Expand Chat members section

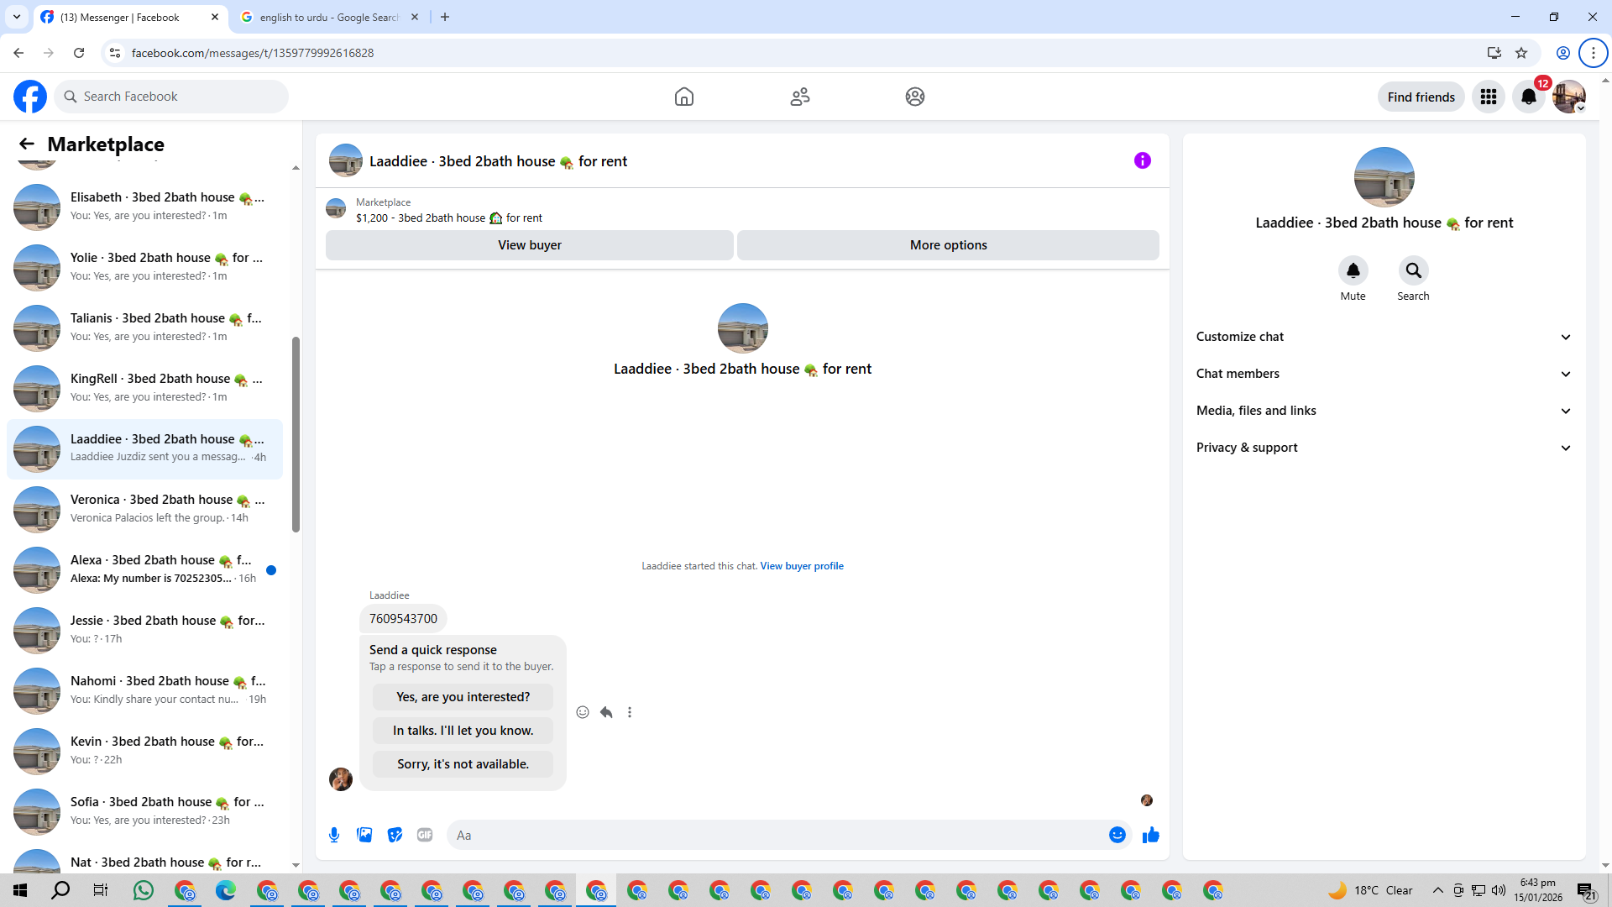click(1384, 374)
